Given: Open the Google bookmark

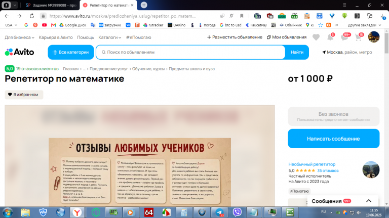Looking at the screenshot, I should 26,25.
